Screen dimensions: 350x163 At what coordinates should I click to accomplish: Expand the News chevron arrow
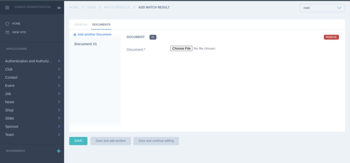coord(59,102)
